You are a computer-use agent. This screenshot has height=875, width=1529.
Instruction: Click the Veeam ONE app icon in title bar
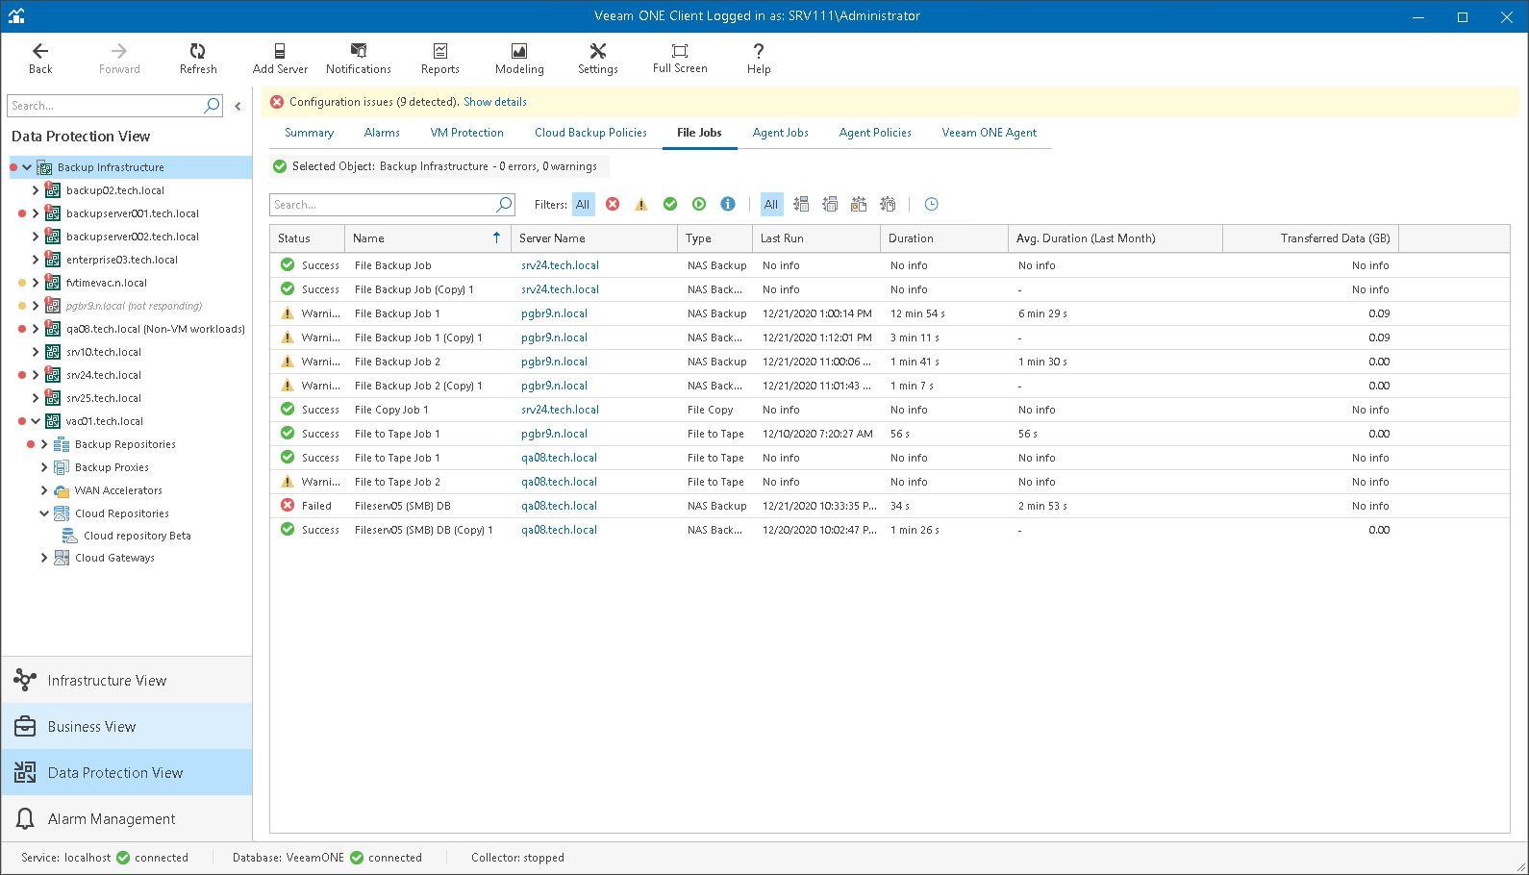(x=16, y=16)
